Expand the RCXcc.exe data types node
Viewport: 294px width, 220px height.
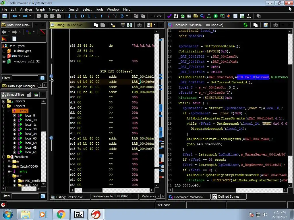click(x=4, y=56)
